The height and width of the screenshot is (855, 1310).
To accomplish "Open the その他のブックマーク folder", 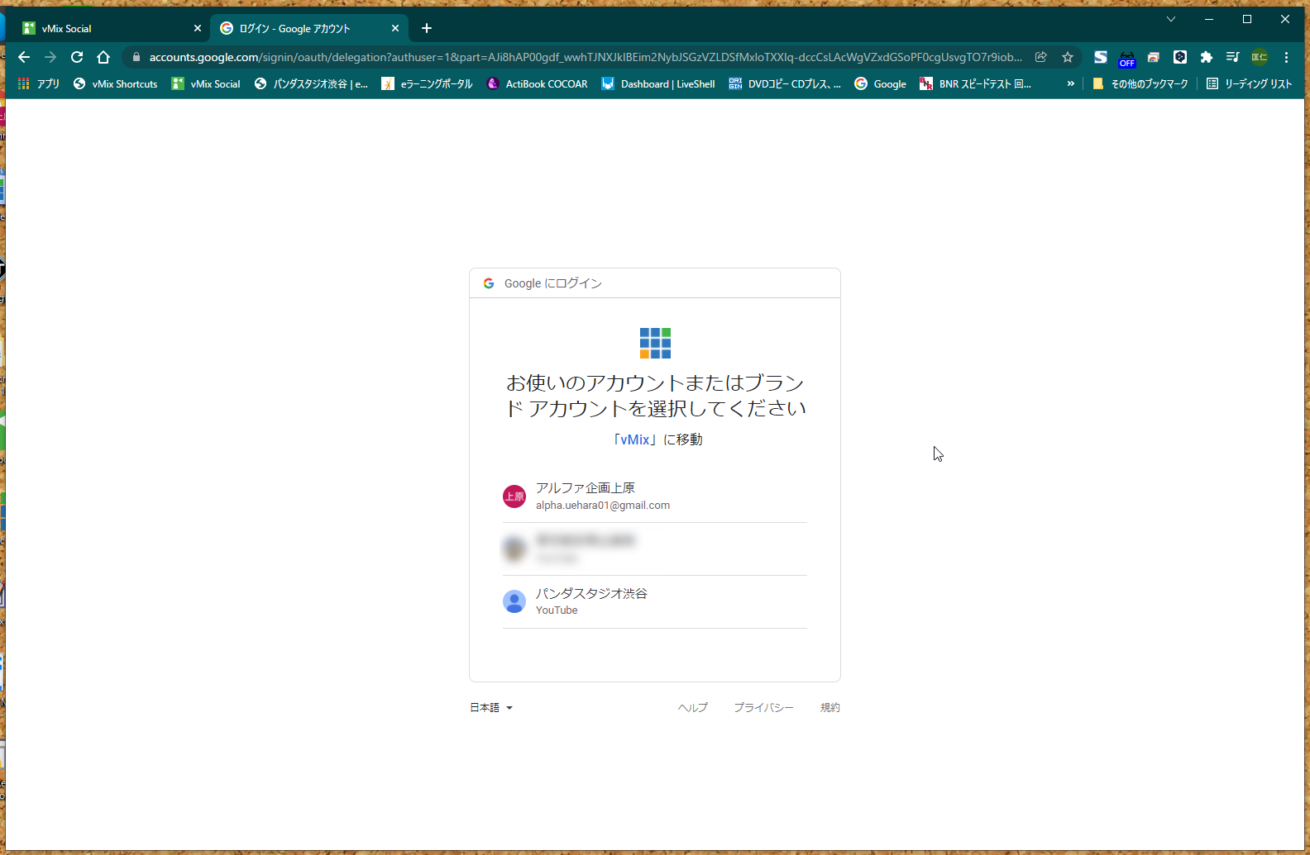I will coord(1140,83).
